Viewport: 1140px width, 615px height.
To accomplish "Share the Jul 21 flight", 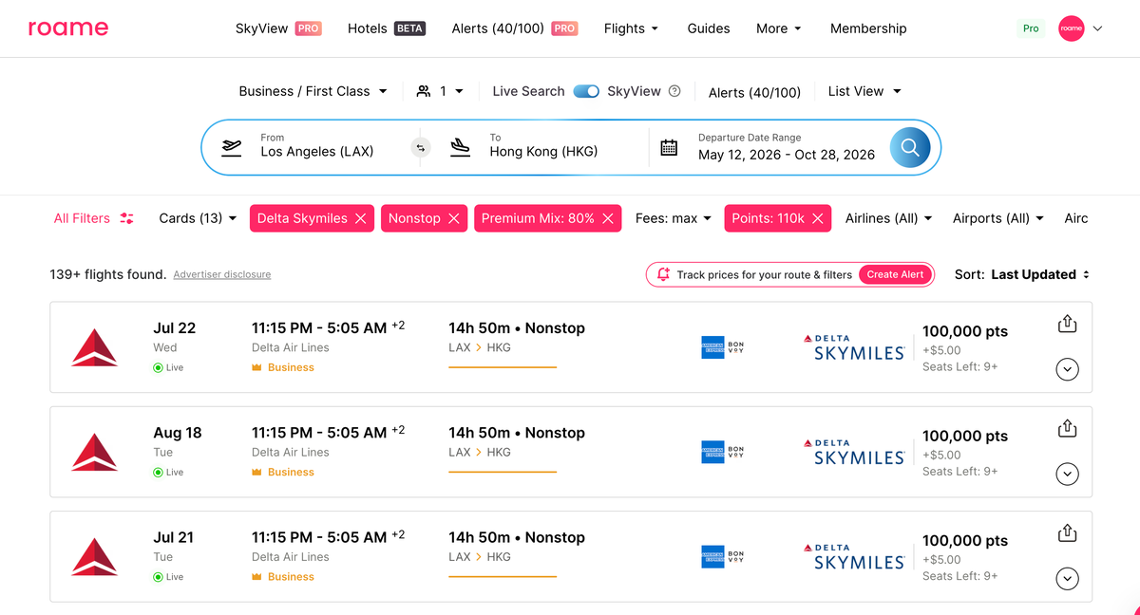I will pos(1067,532).
